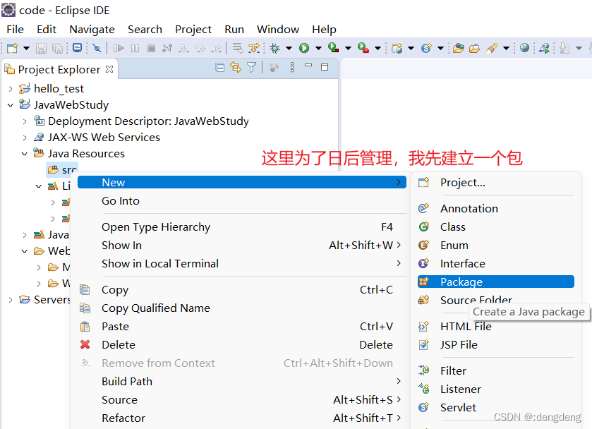Maximize the Project Explorer view
This screenshot has height=429, width=592.
(x=325, y=67)
